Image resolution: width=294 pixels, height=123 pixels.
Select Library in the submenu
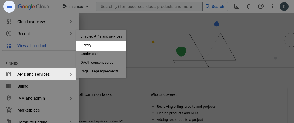[101, 45]
